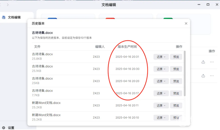Preview the 7.7KB 古诗诗集.docx version

click(x=176, y=93)
